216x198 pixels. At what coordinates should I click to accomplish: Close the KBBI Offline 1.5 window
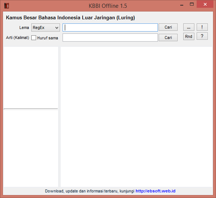pos(205,4)
